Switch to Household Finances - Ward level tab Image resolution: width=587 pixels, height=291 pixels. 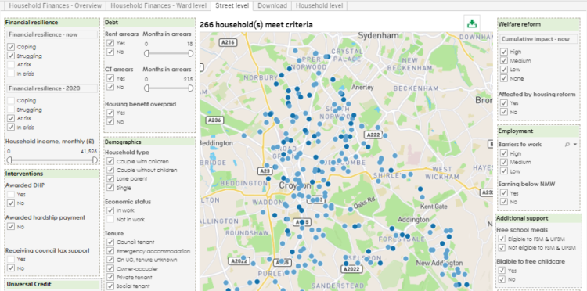158,5
